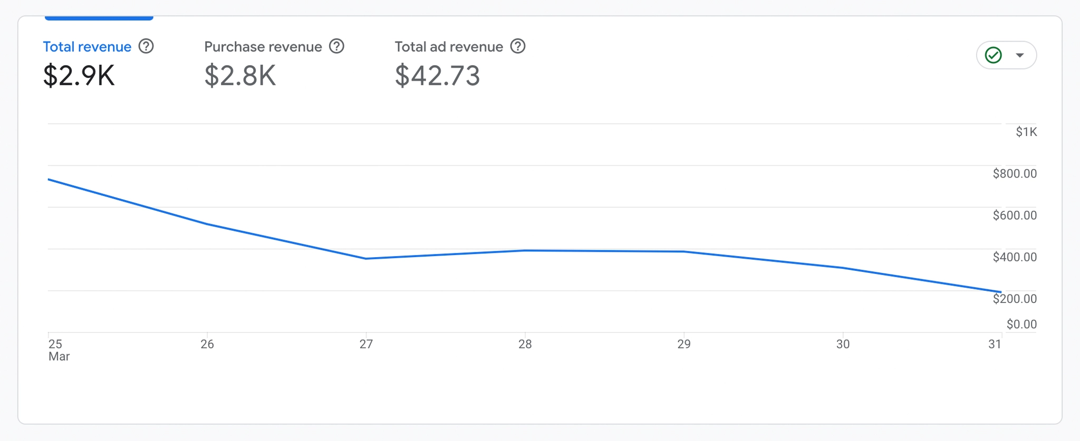
Task: Select the Total revenue metric tab
Action: pos(87,47)
